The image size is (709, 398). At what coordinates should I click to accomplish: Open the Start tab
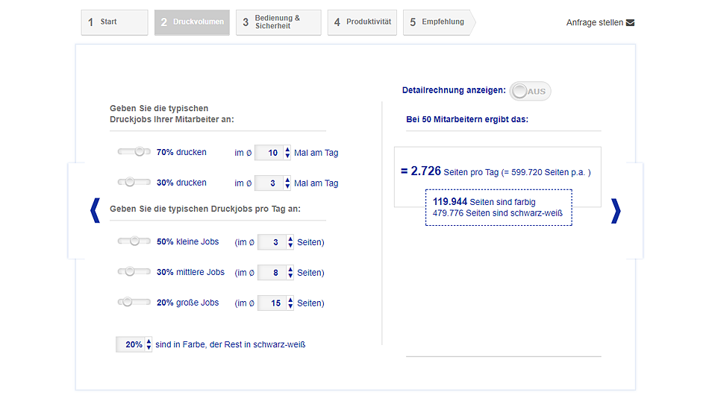114,22
